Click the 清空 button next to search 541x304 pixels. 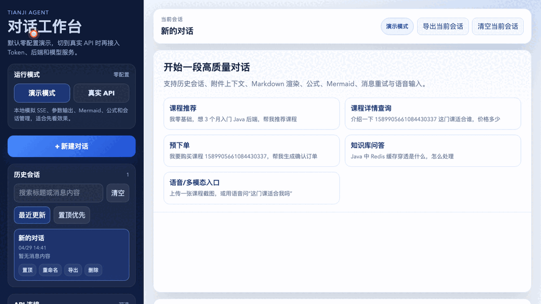pyautogui.click(x=117, y=193)
